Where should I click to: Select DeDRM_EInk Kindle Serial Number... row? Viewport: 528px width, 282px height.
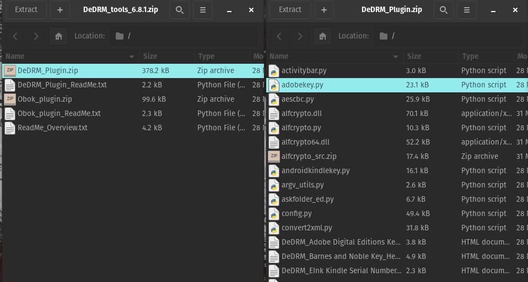[397, 270]
